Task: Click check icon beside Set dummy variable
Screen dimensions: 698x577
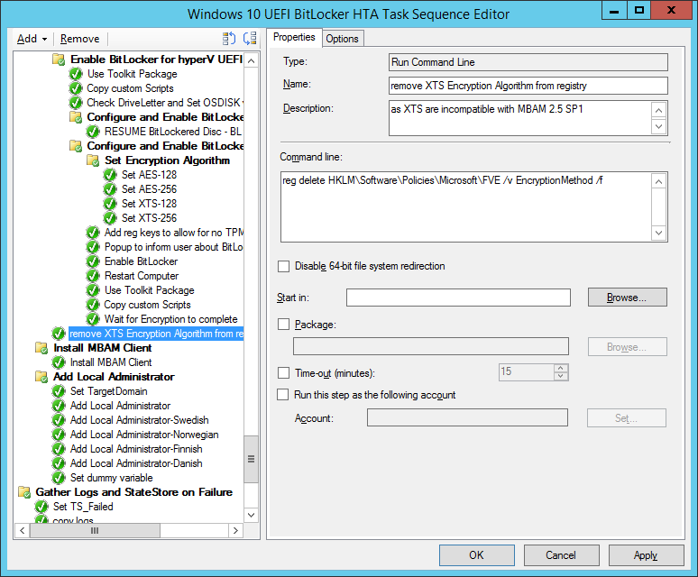Action: pyautogui.click(x=59, y=478)
